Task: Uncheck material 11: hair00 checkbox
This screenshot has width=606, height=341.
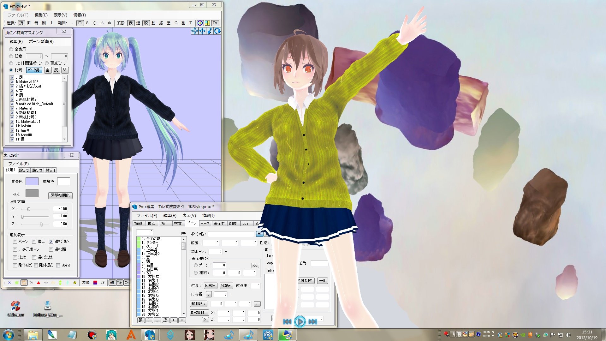Action: (x=12, y=126)
